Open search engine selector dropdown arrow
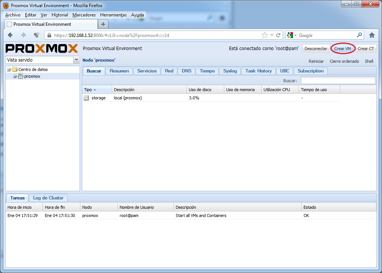 296,35
